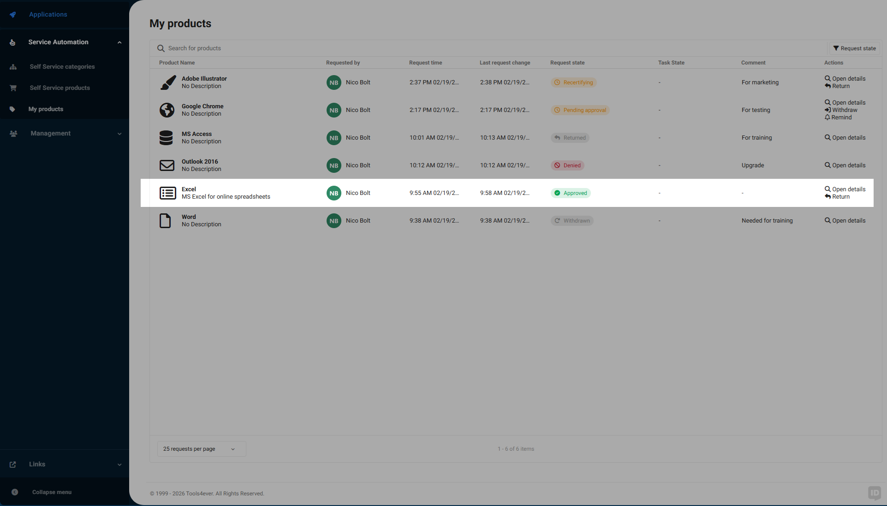Viewport: 887px width, 506px height.
Task: Click the search magnifier icon
Action: point(161,48)
